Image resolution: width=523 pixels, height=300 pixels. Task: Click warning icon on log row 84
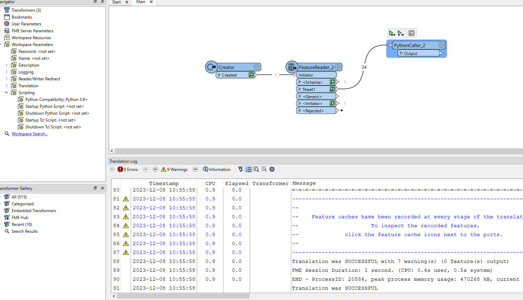pyautogui.click(x=126, y=226)
